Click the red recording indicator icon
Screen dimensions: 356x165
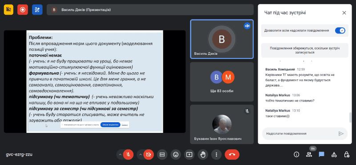coord(23,9)
